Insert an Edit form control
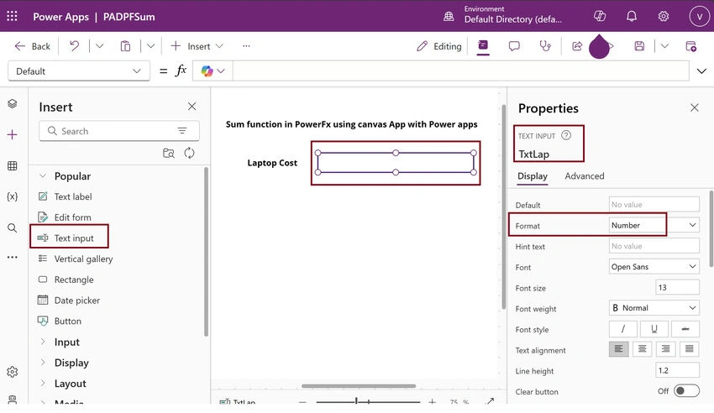714x413 pixels. (x=72, y=217)
